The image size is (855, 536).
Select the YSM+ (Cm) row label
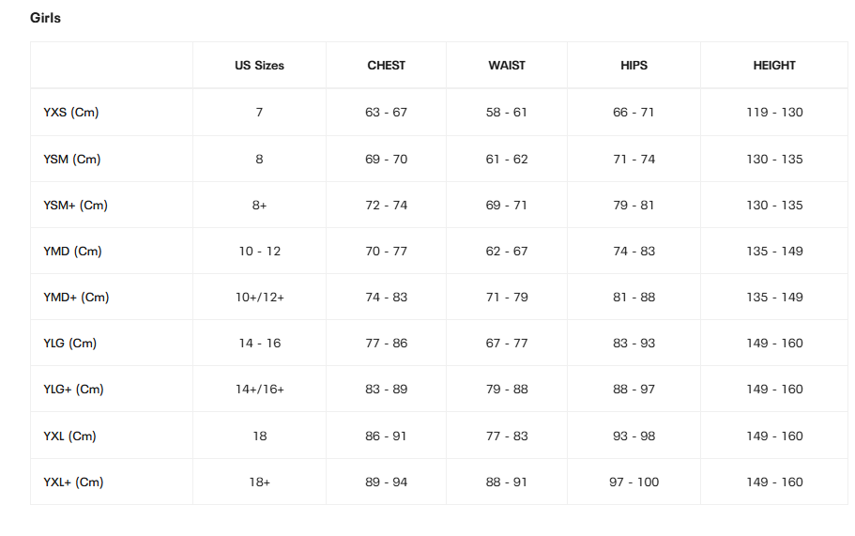tap(76, 206)
